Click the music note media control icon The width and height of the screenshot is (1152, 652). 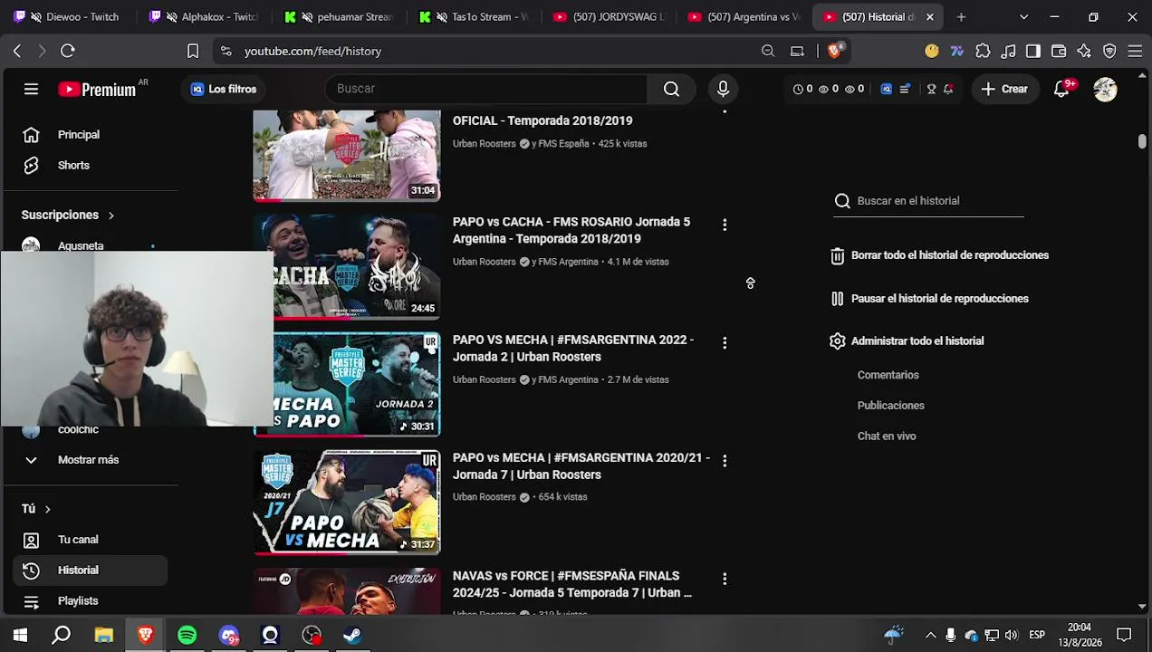[1008, 51]
